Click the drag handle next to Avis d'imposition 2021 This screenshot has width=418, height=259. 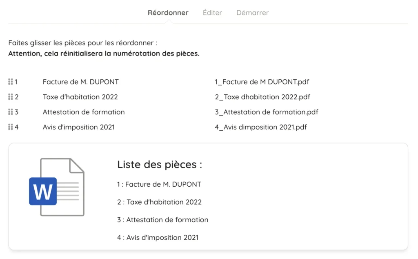point(10,127)
